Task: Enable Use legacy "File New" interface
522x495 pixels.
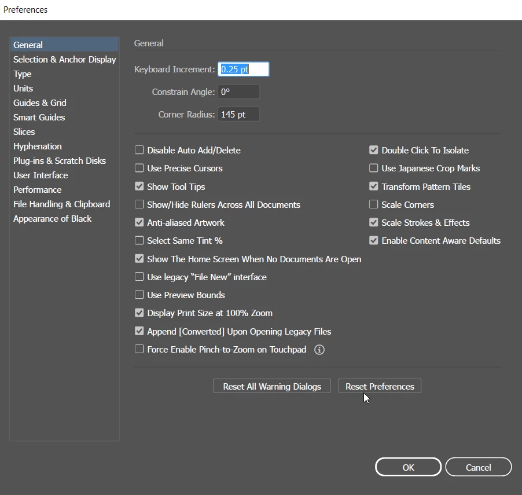Action: coord(139,277)
